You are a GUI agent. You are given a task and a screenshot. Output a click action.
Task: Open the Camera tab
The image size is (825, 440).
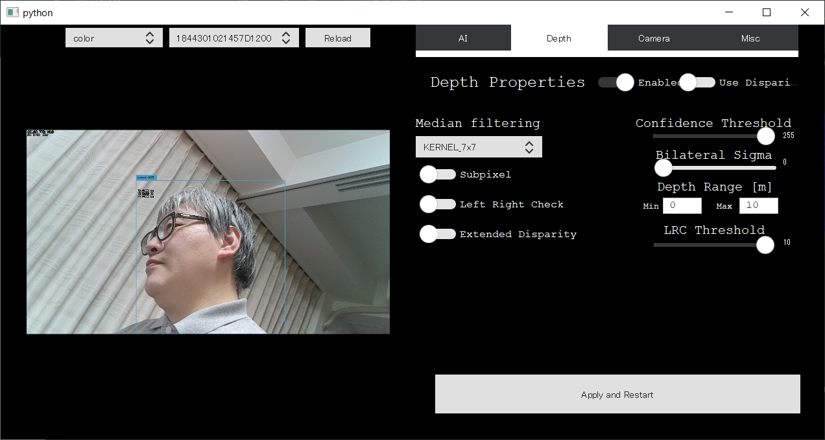pos(654,38)
